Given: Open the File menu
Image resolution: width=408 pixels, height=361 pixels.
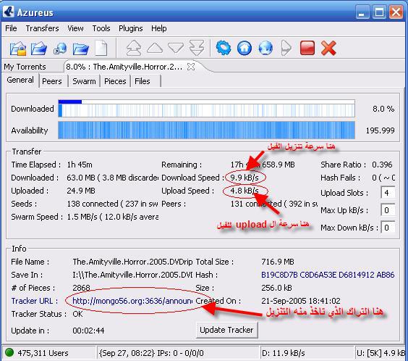Looking at the screenshot, I should pos(11,28).
